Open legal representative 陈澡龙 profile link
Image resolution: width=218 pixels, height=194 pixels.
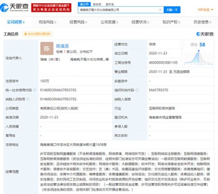click(62, 46)
